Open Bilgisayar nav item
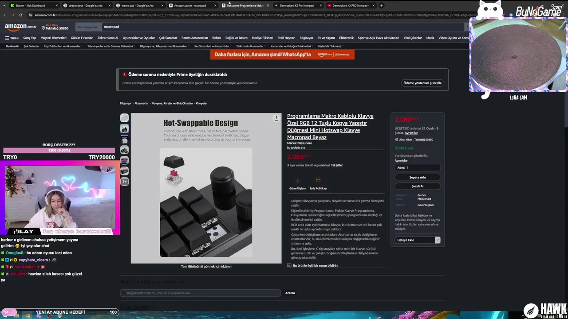The width and height of the screenshot is (568, 319). pos(306,38)
